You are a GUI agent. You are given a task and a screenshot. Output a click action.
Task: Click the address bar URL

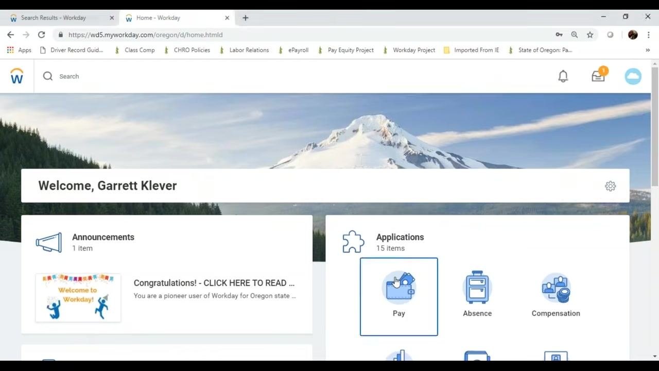pyautogui.click(x=146, y=35)
